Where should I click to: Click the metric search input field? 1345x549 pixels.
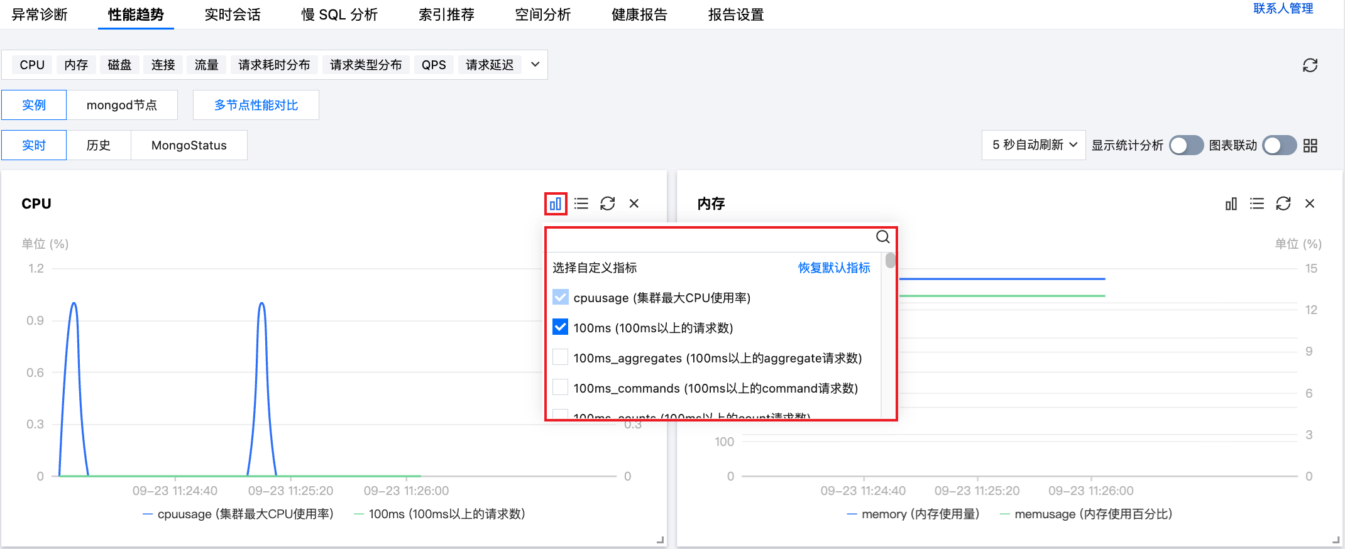pos(710,237)
